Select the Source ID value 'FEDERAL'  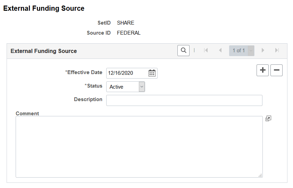pos(128,33)
